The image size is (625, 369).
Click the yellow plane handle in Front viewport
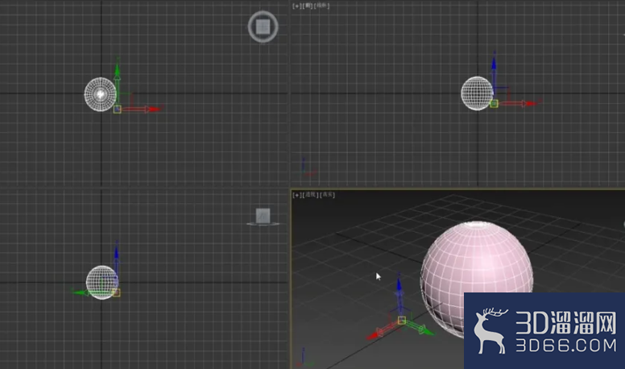[x=494, y=104]
